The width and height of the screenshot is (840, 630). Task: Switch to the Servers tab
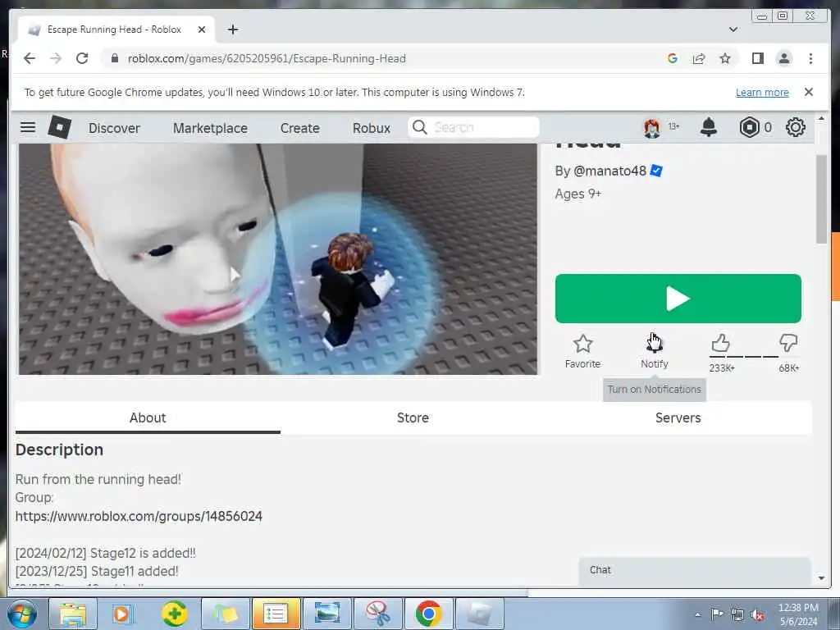(678, 418)
